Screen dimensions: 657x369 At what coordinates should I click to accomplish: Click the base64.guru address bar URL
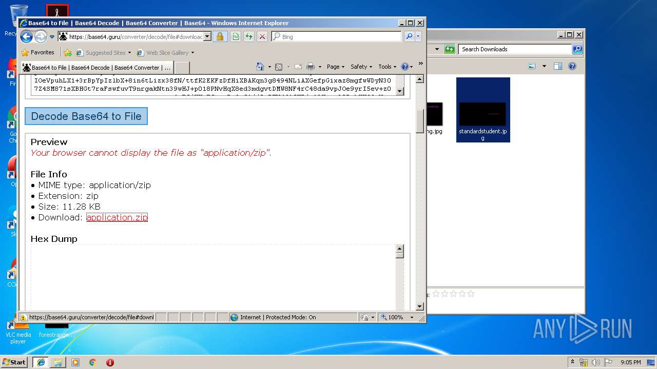click(136, 37)
